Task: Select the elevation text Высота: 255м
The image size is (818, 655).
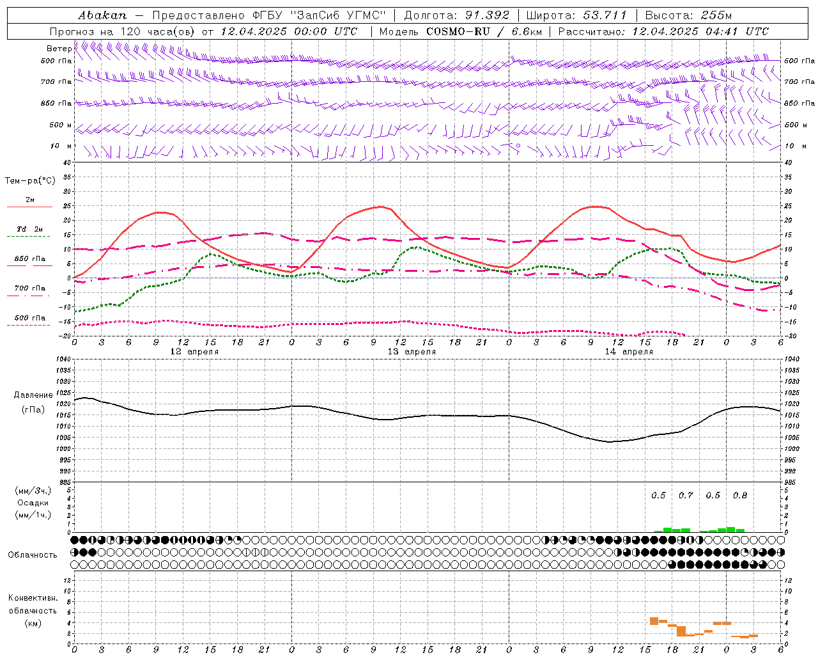Action: [x=688, y=15]
